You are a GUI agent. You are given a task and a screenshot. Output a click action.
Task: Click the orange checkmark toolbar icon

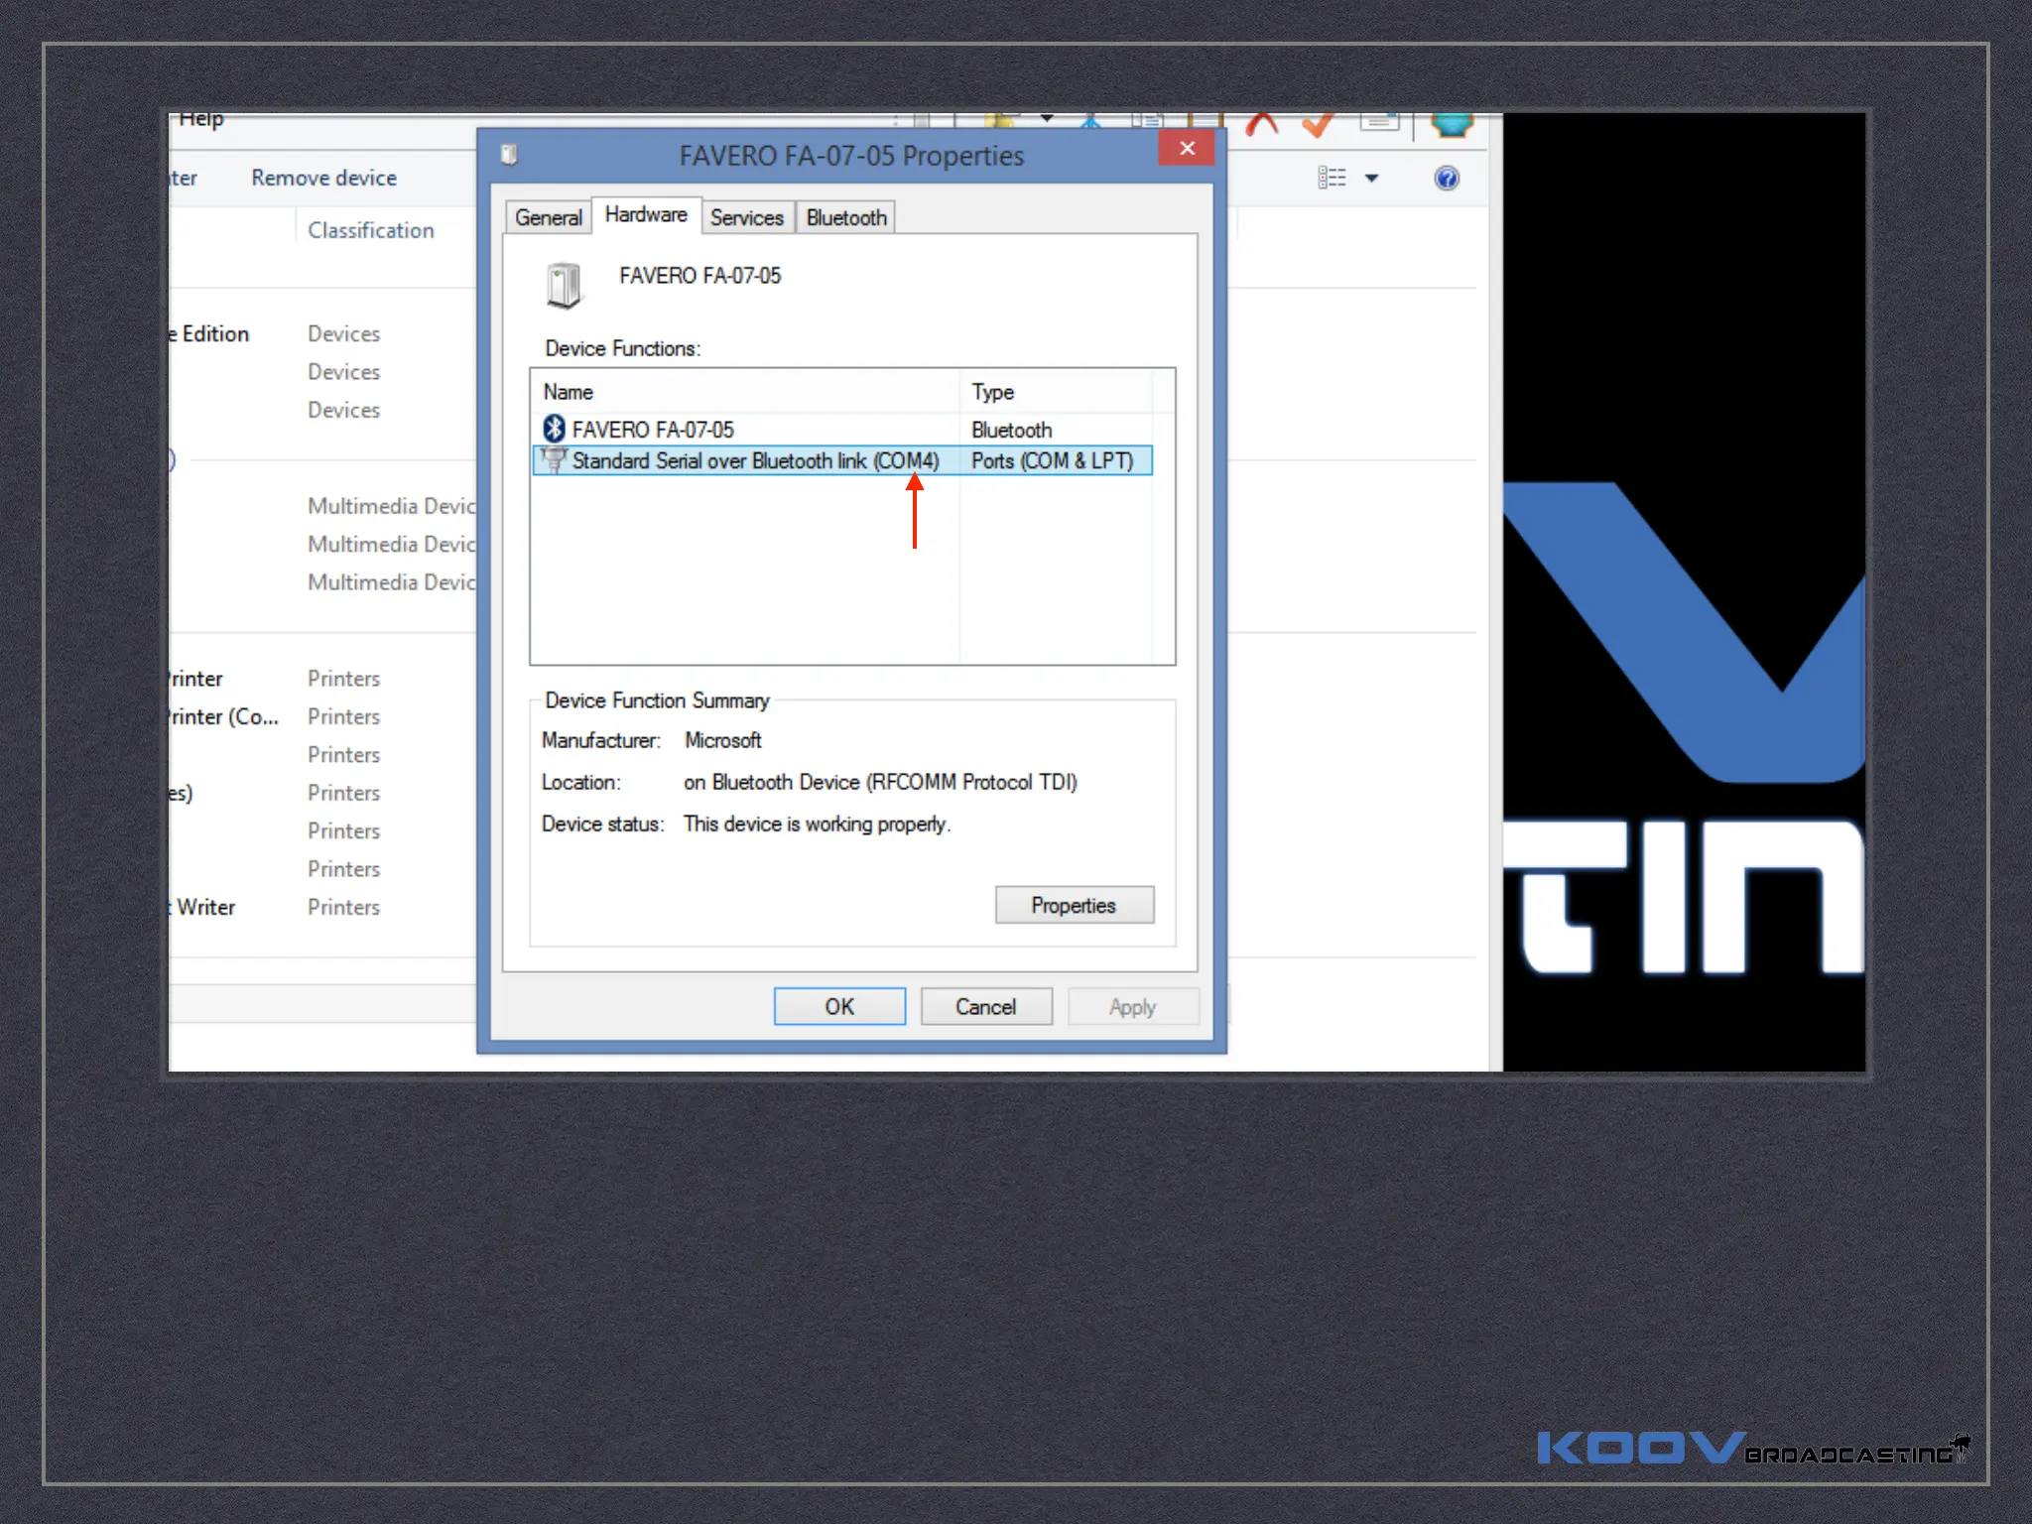(x=1318, y=125)
